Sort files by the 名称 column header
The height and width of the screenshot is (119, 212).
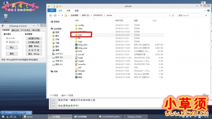coord(77,21)
